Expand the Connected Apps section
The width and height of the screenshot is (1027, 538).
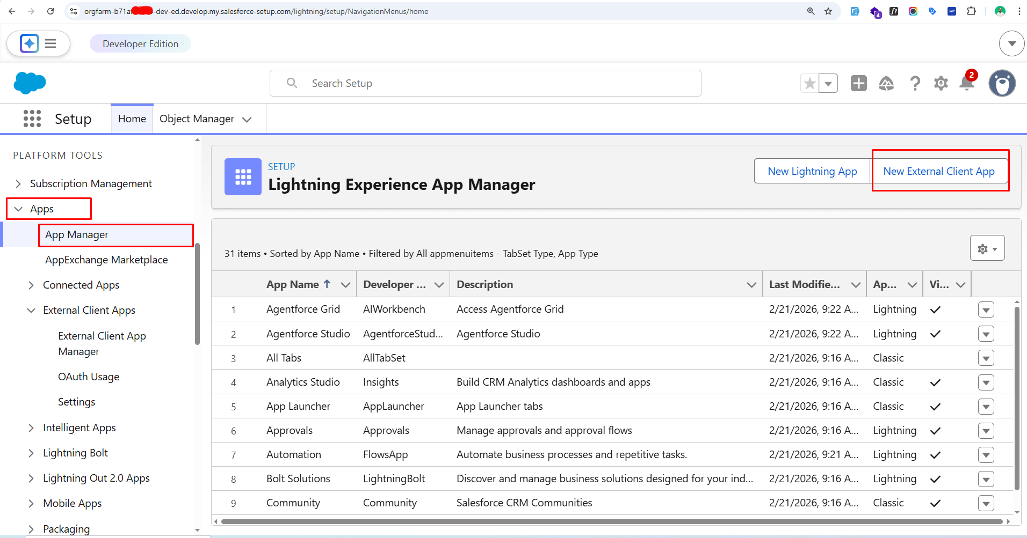point(31,285)
